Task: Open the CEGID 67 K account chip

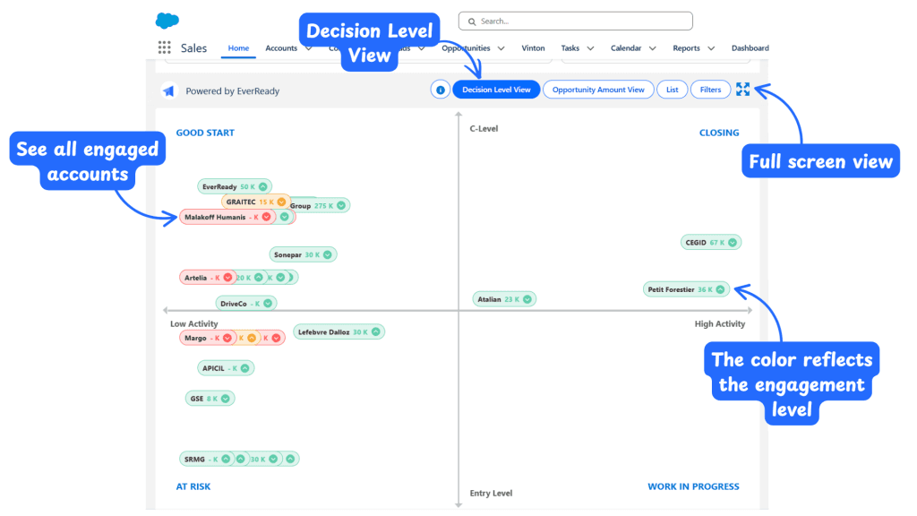Action: (710, 242)
